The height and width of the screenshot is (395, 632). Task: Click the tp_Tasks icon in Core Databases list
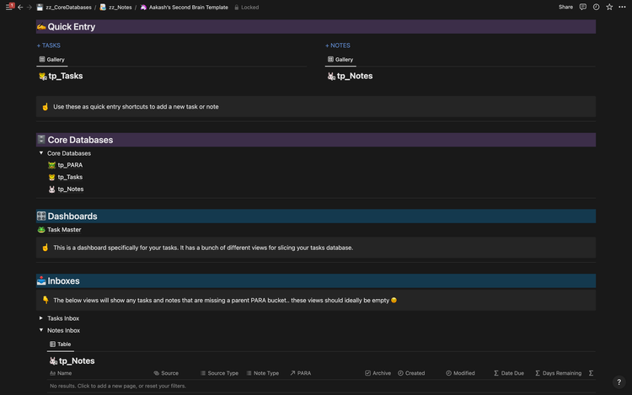tap(51, 177)
